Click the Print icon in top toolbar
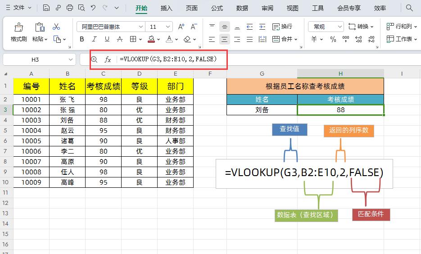This screenshot has width=421, height=254. 69,8
